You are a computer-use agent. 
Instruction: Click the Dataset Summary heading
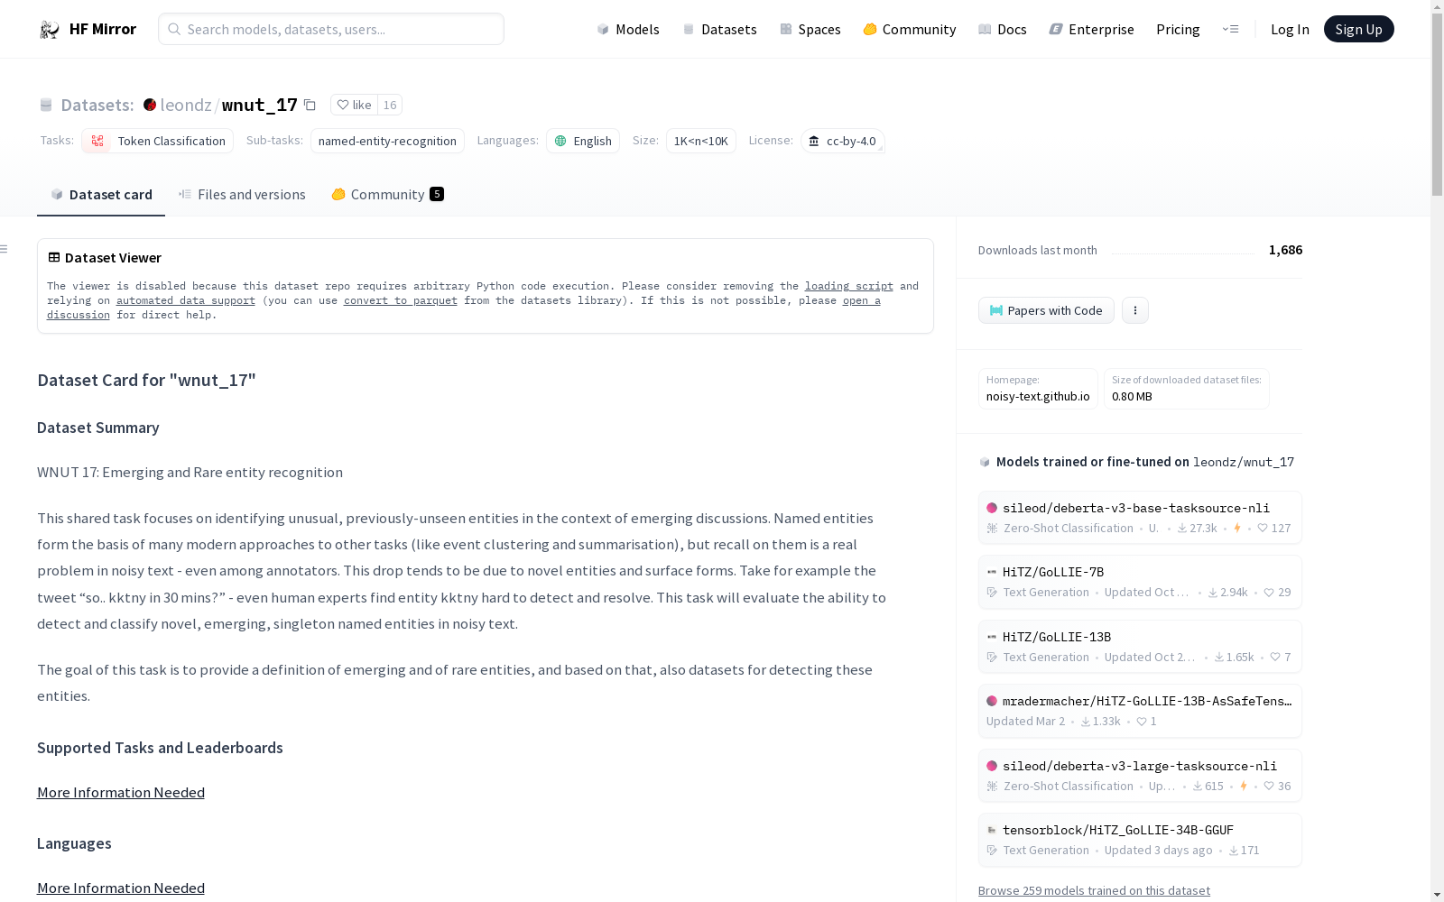click(98, 428)
